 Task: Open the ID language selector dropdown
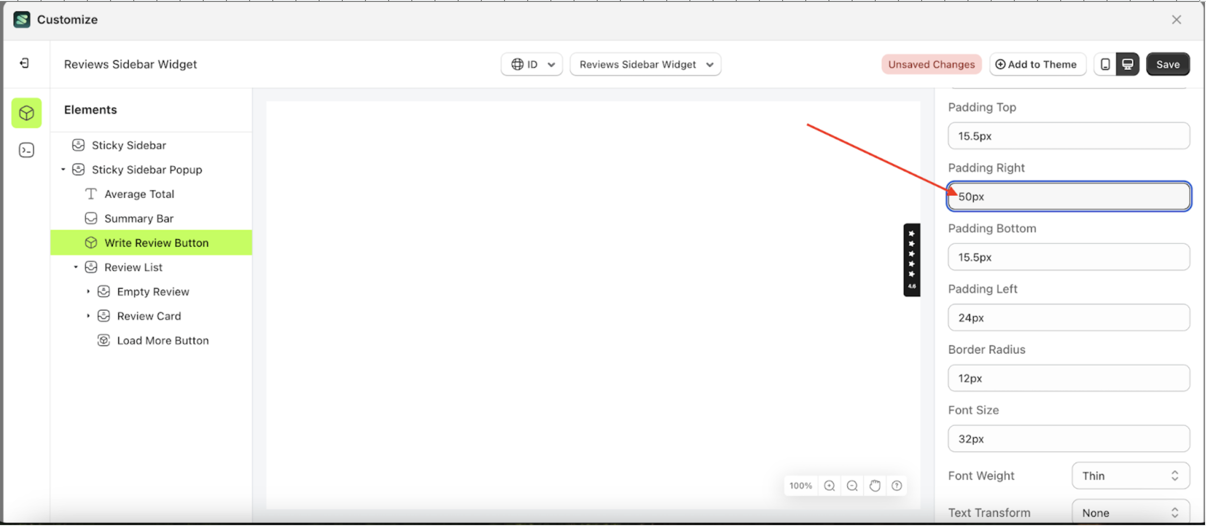coord(531,64)
